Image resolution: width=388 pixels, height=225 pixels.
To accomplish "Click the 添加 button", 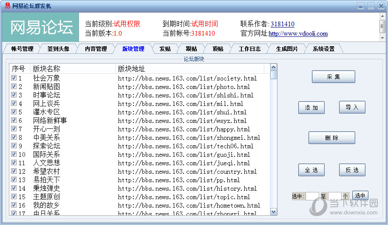I will pyautogui.click(x=311, y=108).
